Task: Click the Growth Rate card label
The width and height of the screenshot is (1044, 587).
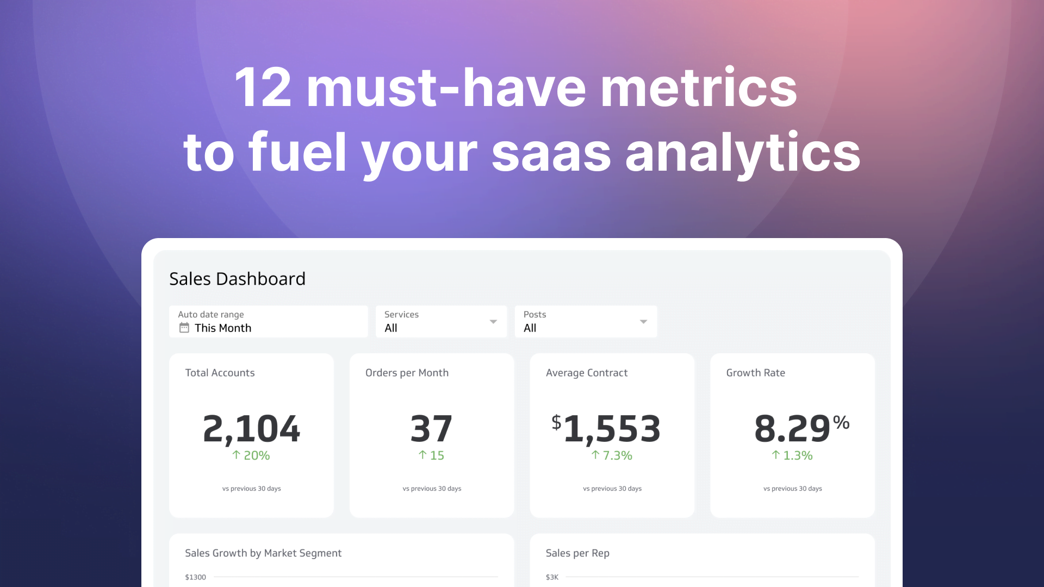Action: coord(755,373)
